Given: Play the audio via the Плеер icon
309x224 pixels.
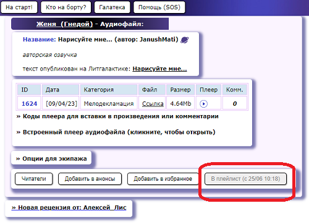Looking at the screenshot, I should 203,103.
